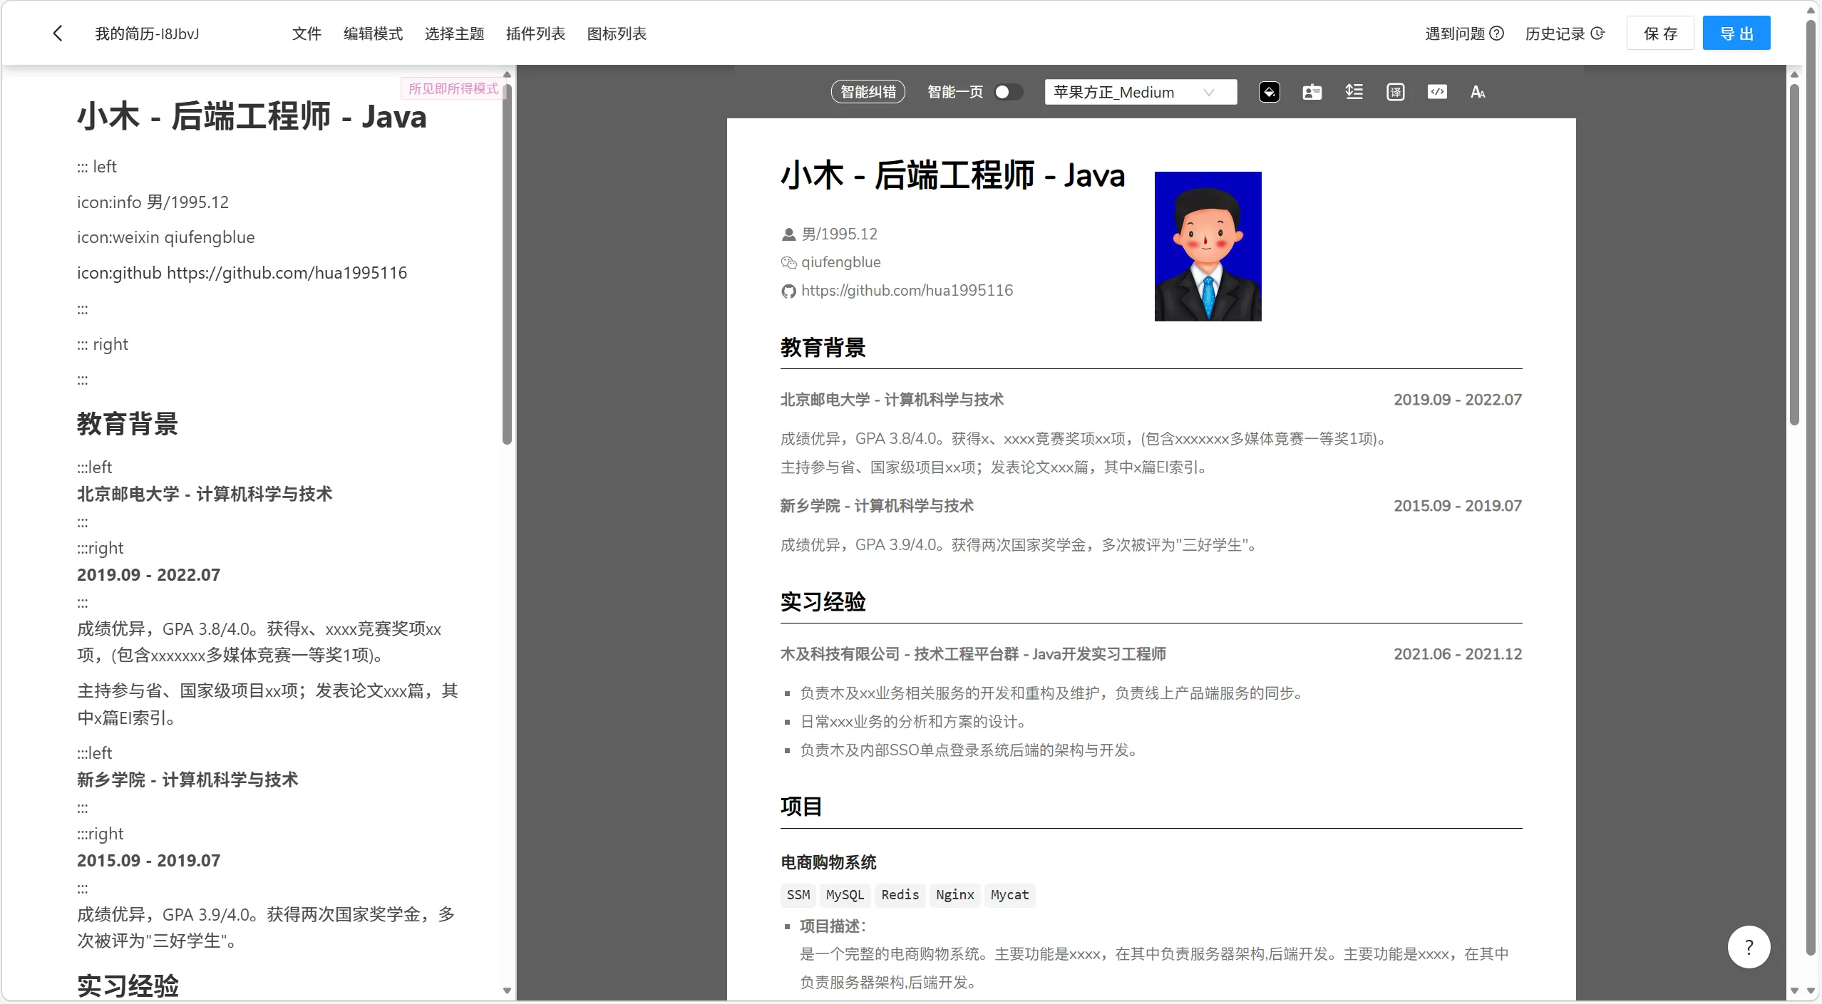This screenshot has width=1822, height=1004.
Task: Click the floating ? help bubble bottom right
Action: (x=1750, y=946)
